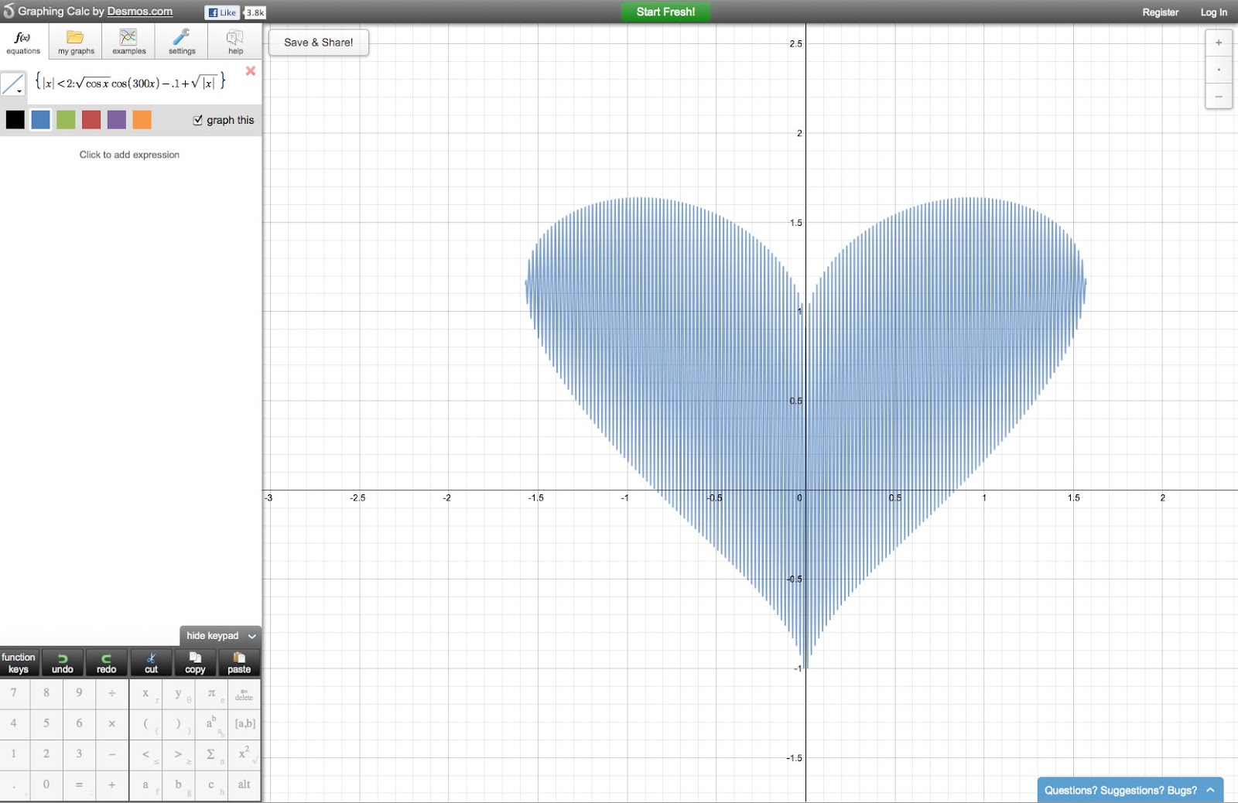Delete the heart expression with the red X
The height and width of the screenshot is (803, 1238).
tap(250, 71)
